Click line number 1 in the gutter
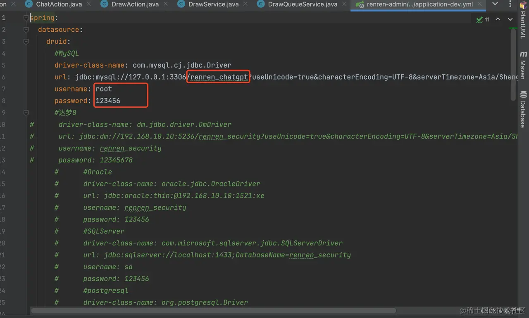This screenshot has width=529, height=318. (4, 18)
